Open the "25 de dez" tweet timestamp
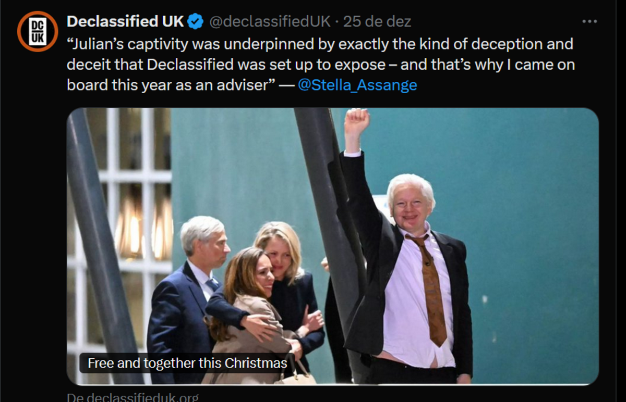 click(377, 22)
